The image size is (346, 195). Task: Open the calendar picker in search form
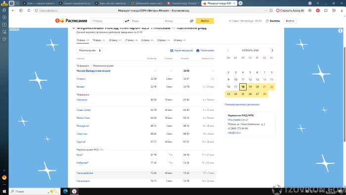pyautogui.click(x=192, y=21)
